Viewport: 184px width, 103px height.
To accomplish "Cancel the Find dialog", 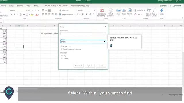I will point(101,66).
